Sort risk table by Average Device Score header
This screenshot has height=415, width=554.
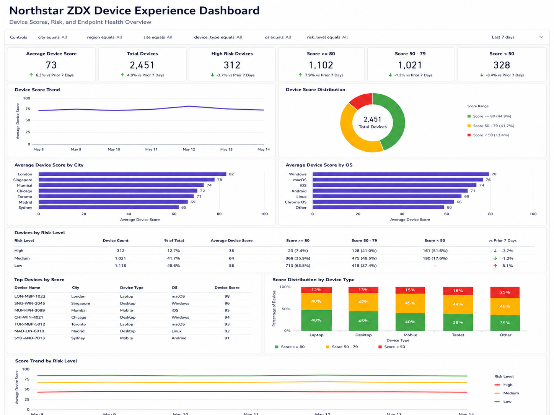tap(231, 241)
